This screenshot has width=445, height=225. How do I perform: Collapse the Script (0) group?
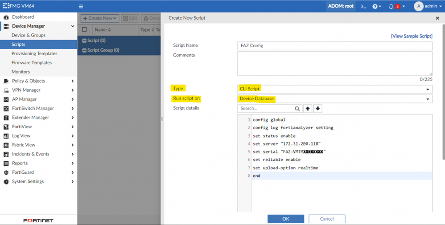pyautogui.click(x=84, y=41)
